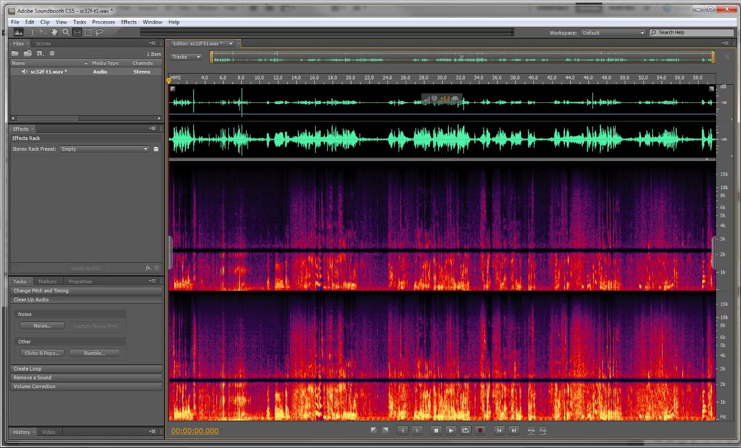Select the Frequency Selection tool
Viewport: 741px width, 448px height.
coord(77,32)
